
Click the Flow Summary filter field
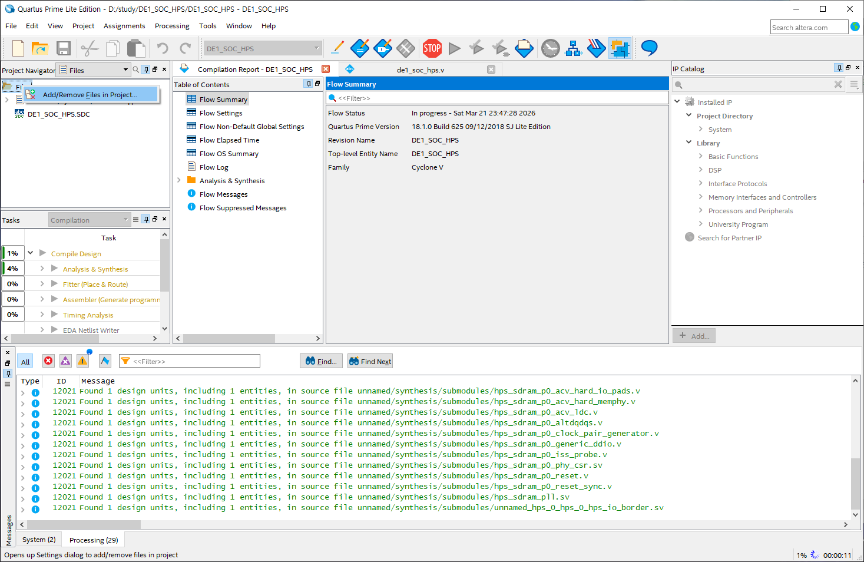498,98
